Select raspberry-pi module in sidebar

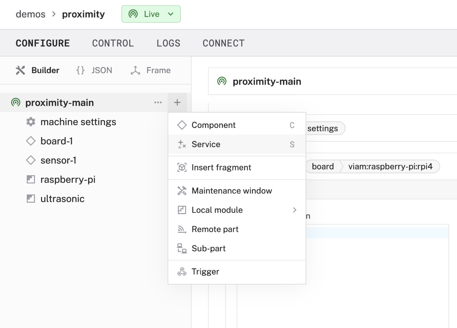[68, 180]
